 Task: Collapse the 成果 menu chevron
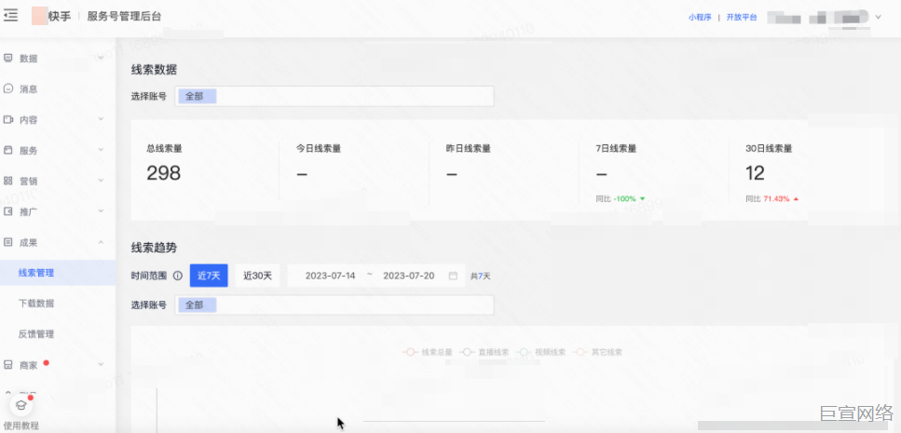[101, 242]
